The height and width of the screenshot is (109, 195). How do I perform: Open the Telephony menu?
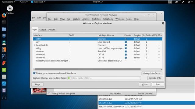point(108,19)
